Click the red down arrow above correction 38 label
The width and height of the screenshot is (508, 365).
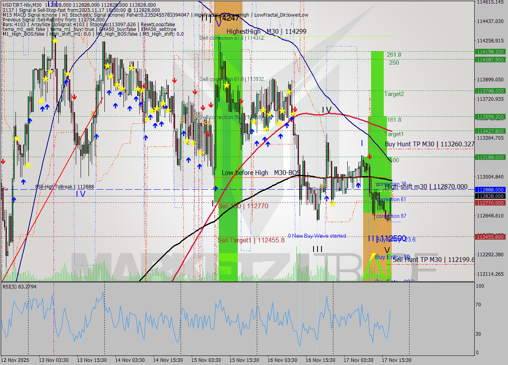(x=369, y=156)
